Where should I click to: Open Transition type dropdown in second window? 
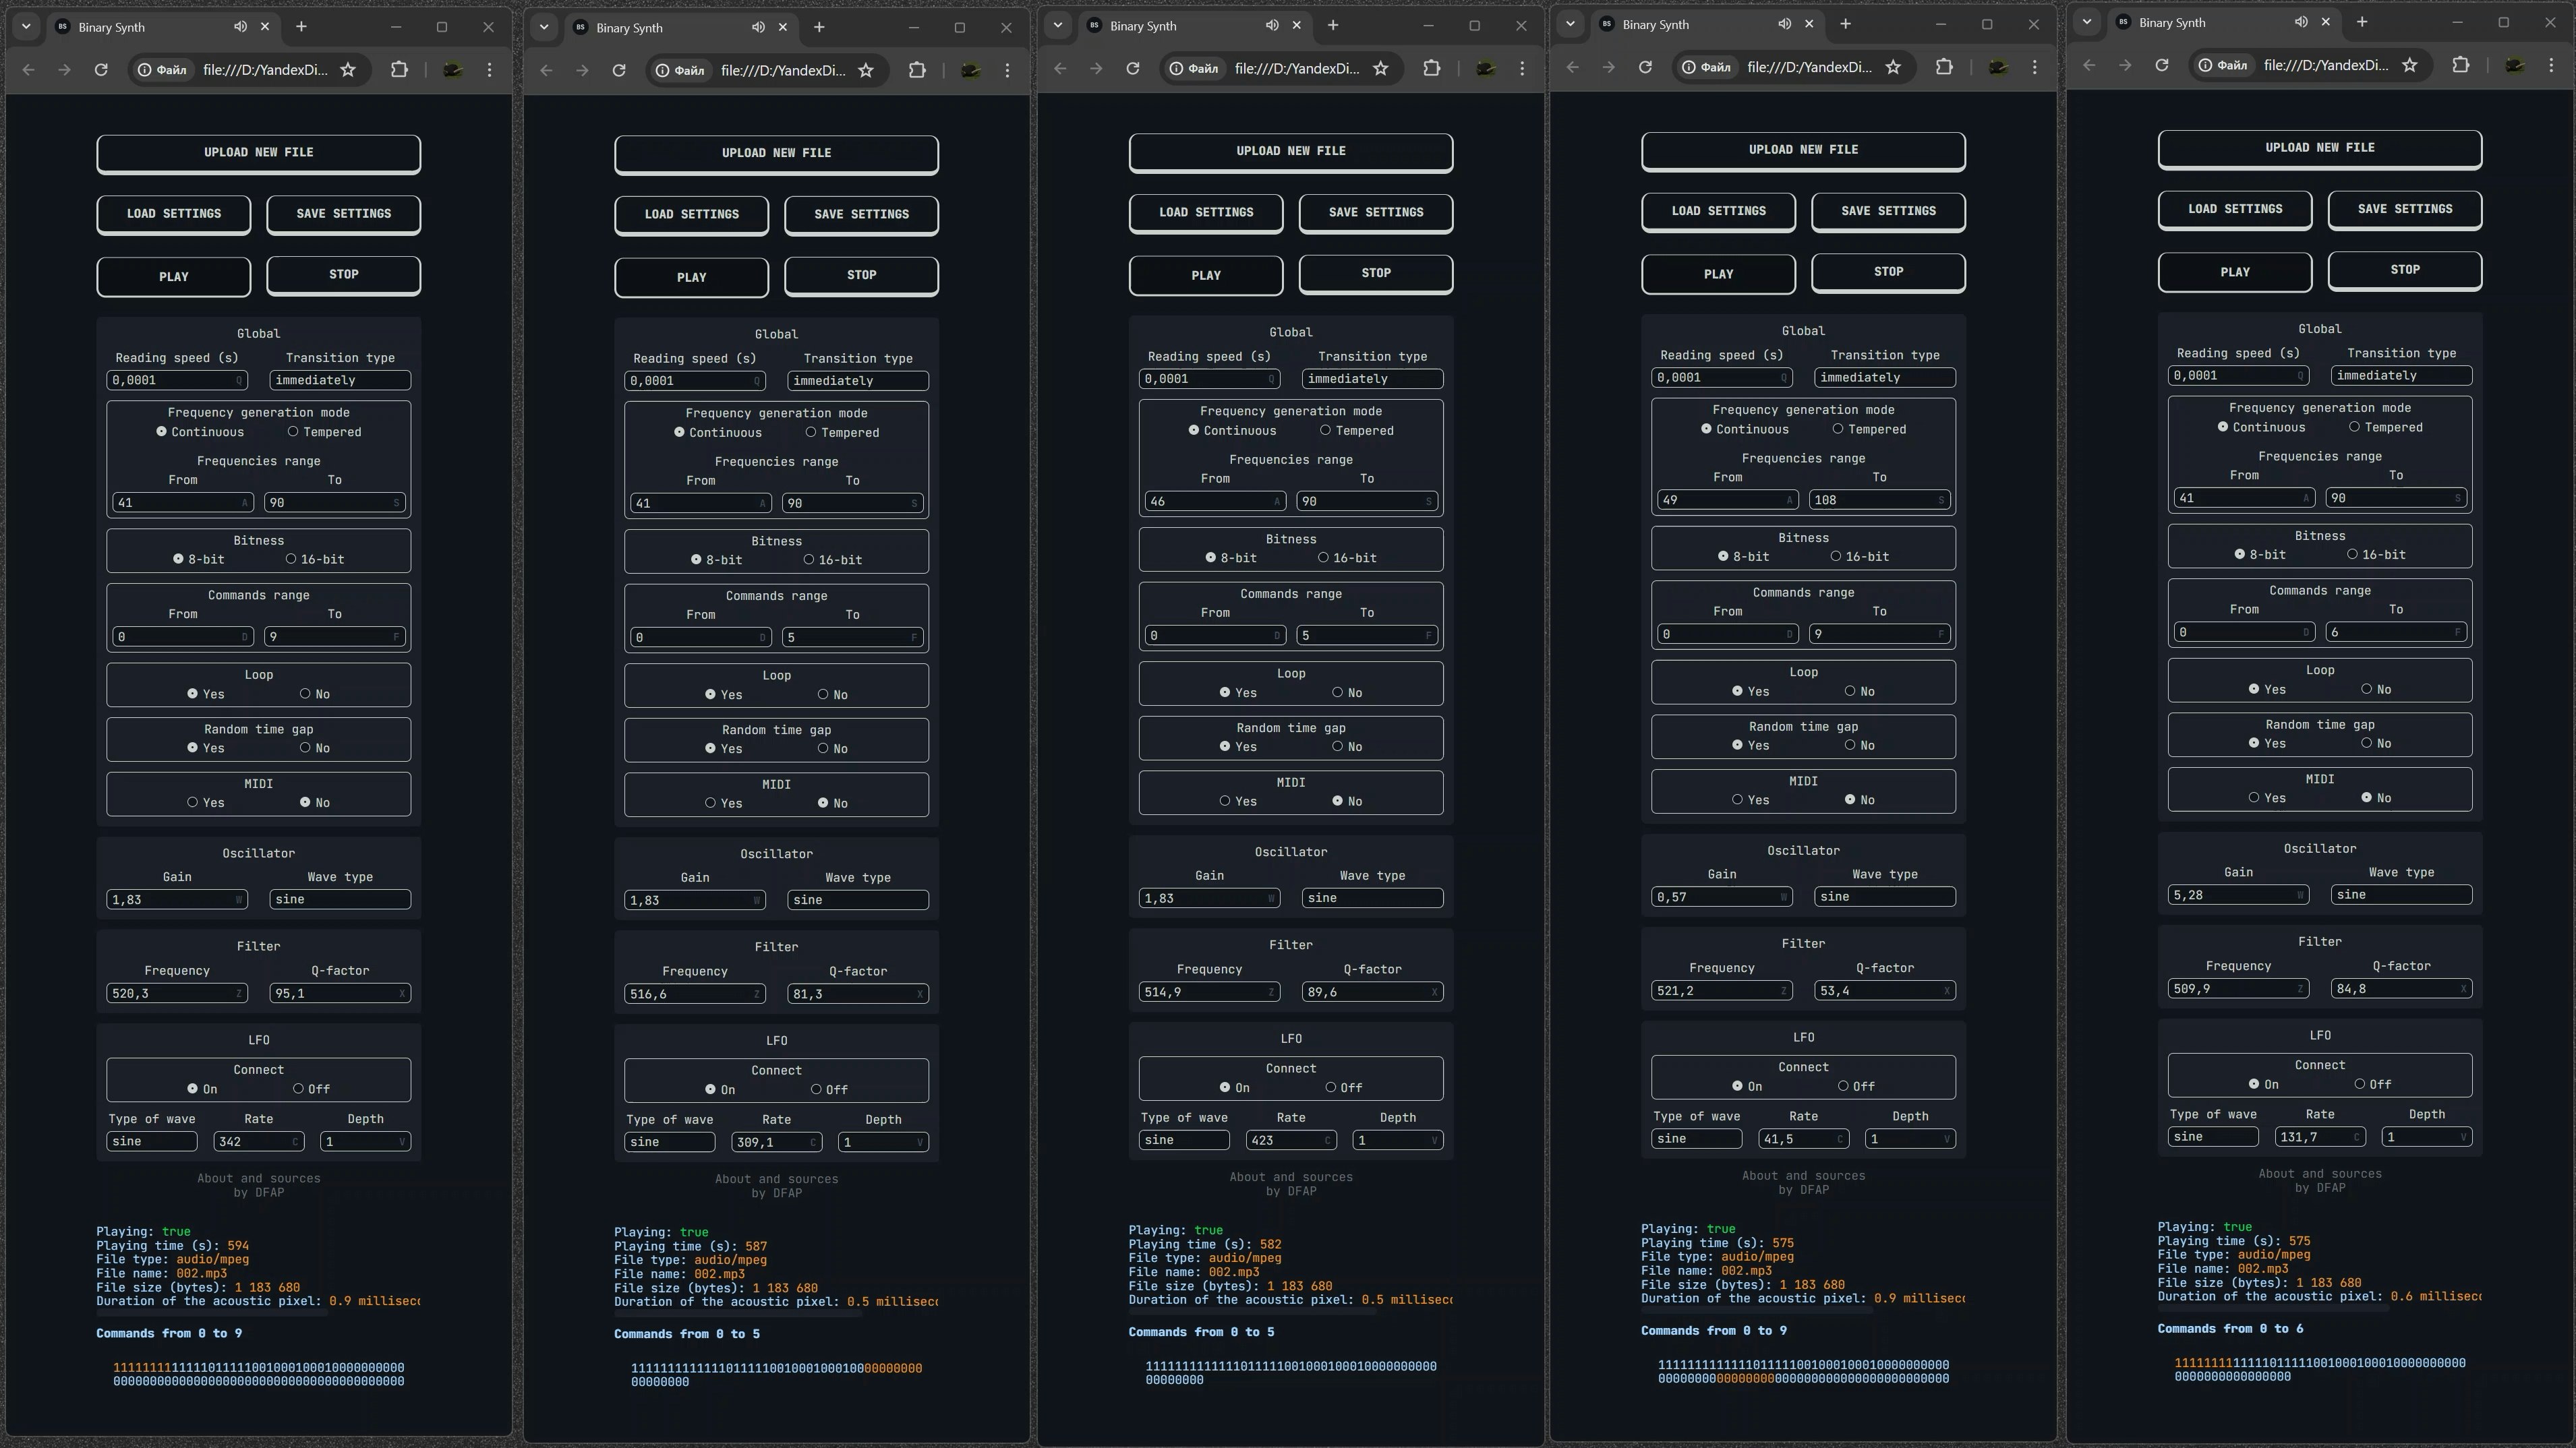click(858, 381)
